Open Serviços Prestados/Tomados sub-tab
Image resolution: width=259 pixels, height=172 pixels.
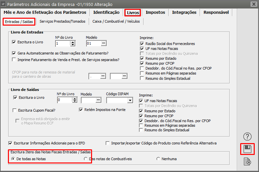(x=62, y=21)
